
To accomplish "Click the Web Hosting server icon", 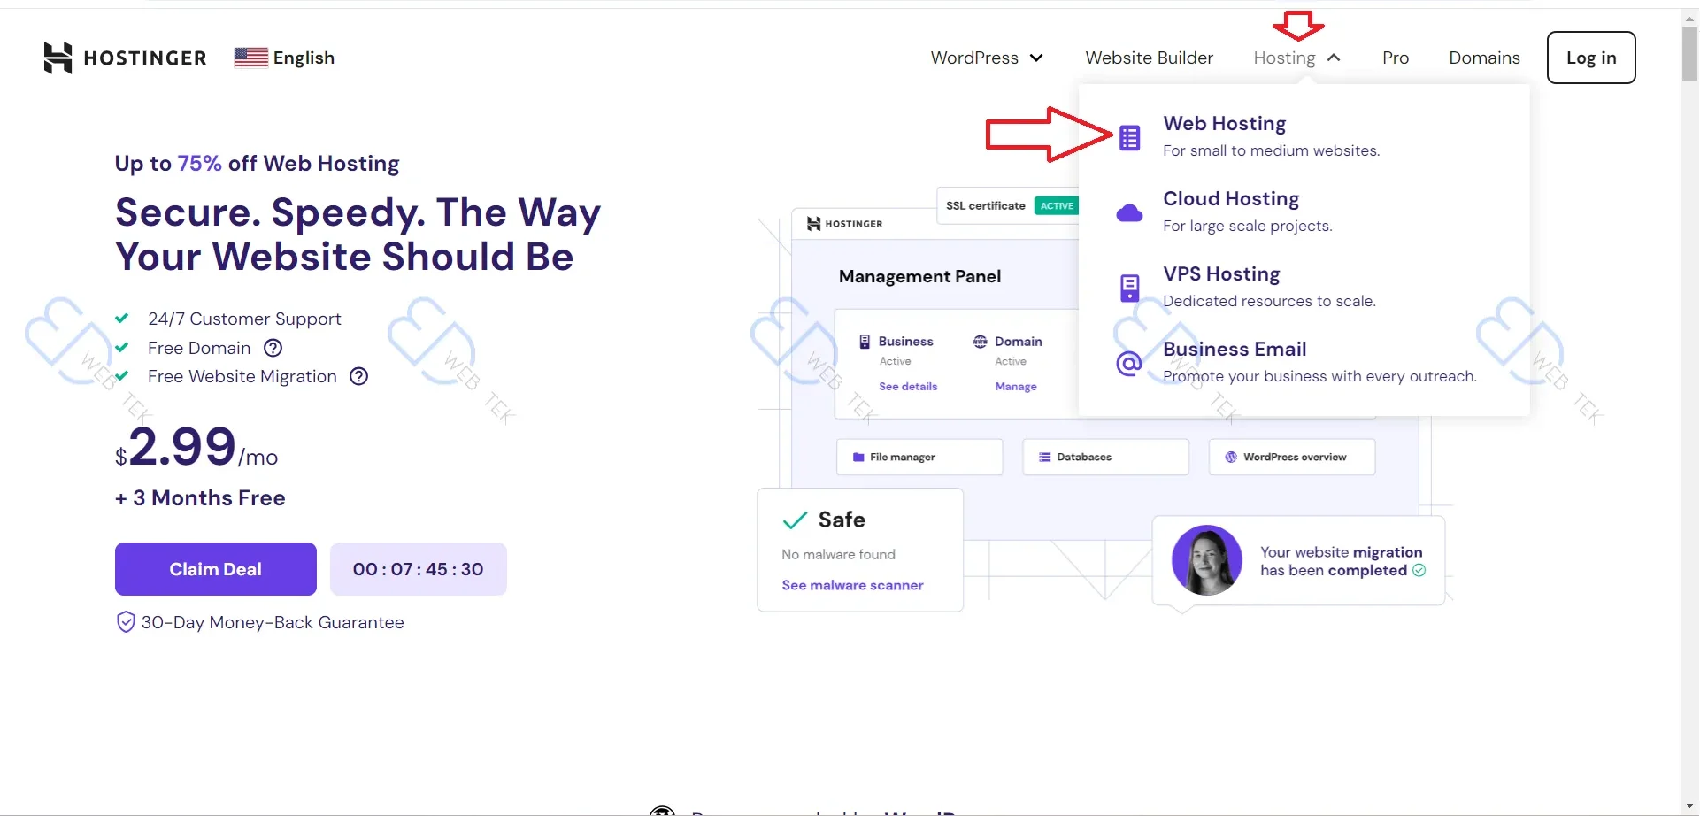I will 1129,137.
